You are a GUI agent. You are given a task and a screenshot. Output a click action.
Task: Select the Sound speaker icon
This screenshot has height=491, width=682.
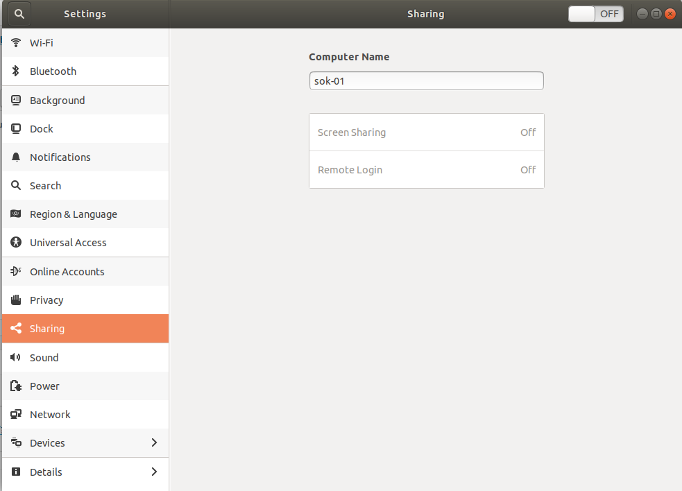[15, 357]
